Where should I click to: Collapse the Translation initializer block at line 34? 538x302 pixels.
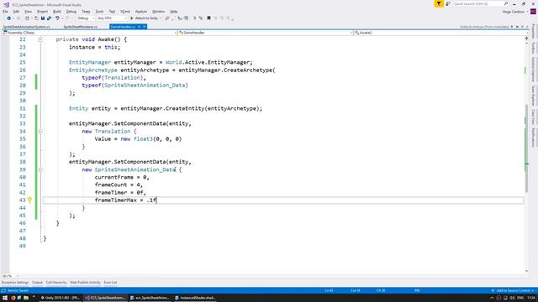tap(40, 131)
